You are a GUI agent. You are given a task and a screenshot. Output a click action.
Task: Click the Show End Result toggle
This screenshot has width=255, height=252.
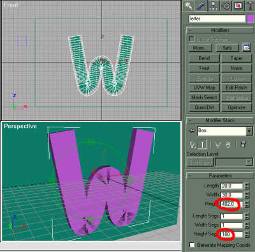coord(203,145)
